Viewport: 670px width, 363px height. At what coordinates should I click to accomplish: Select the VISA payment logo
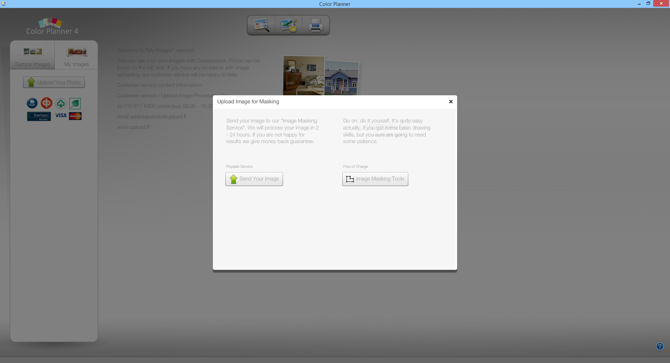[x=61, y=116]
